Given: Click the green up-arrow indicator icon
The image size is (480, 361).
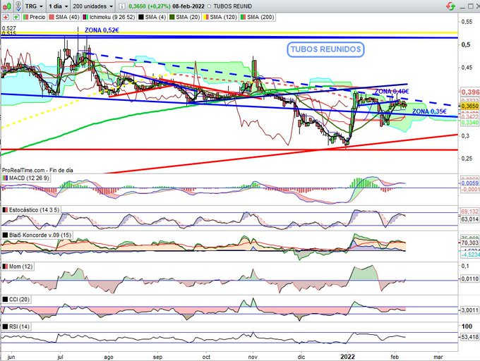Looking at the screenshot, I should (16, 17).
